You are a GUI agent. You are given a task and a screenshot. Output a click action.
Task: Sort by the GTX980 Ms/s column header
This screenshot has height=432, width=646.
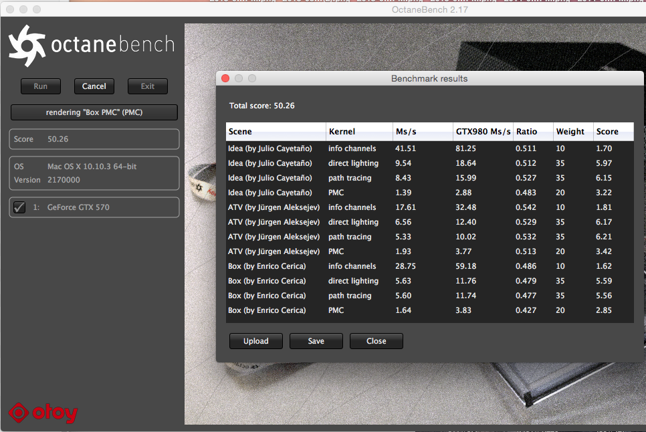point(483,132)
